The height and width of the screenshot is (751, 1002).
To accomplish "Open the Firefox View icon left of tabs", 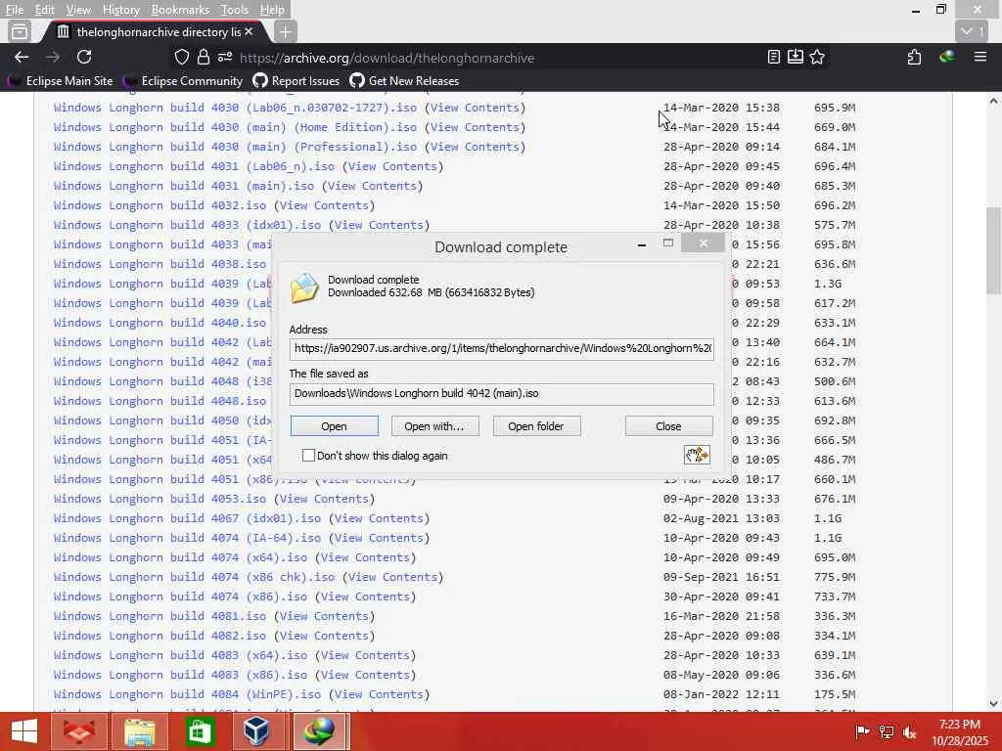I will click(x=20, y=31).
